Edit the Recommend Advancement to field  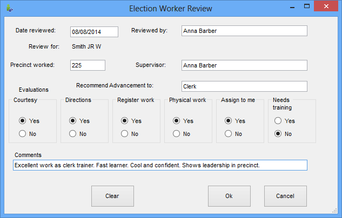(x=244, y=86)
